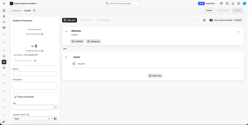Click the Cancel button
Viewport: 248px width, 125px height.
coord(209,11)
